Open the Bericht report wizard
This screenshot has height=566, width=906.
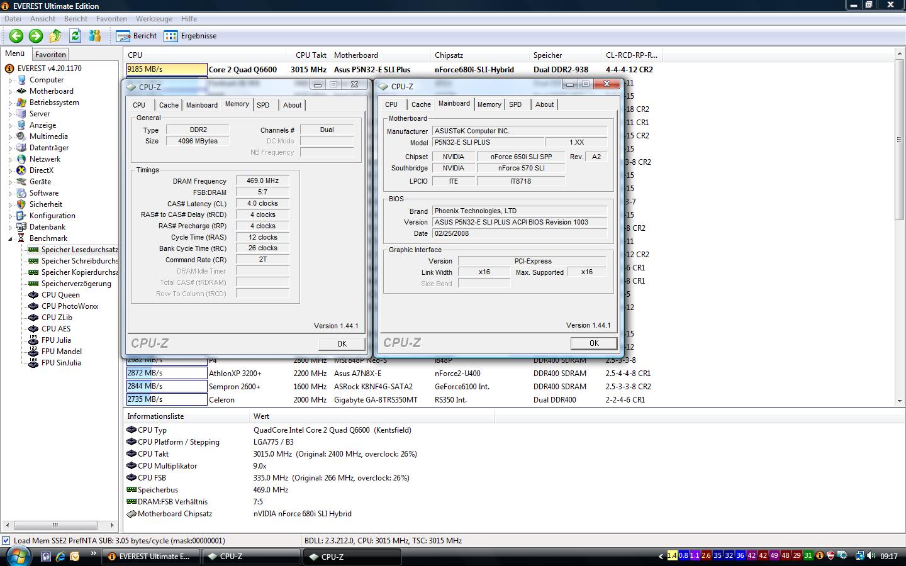pos(137,36)
